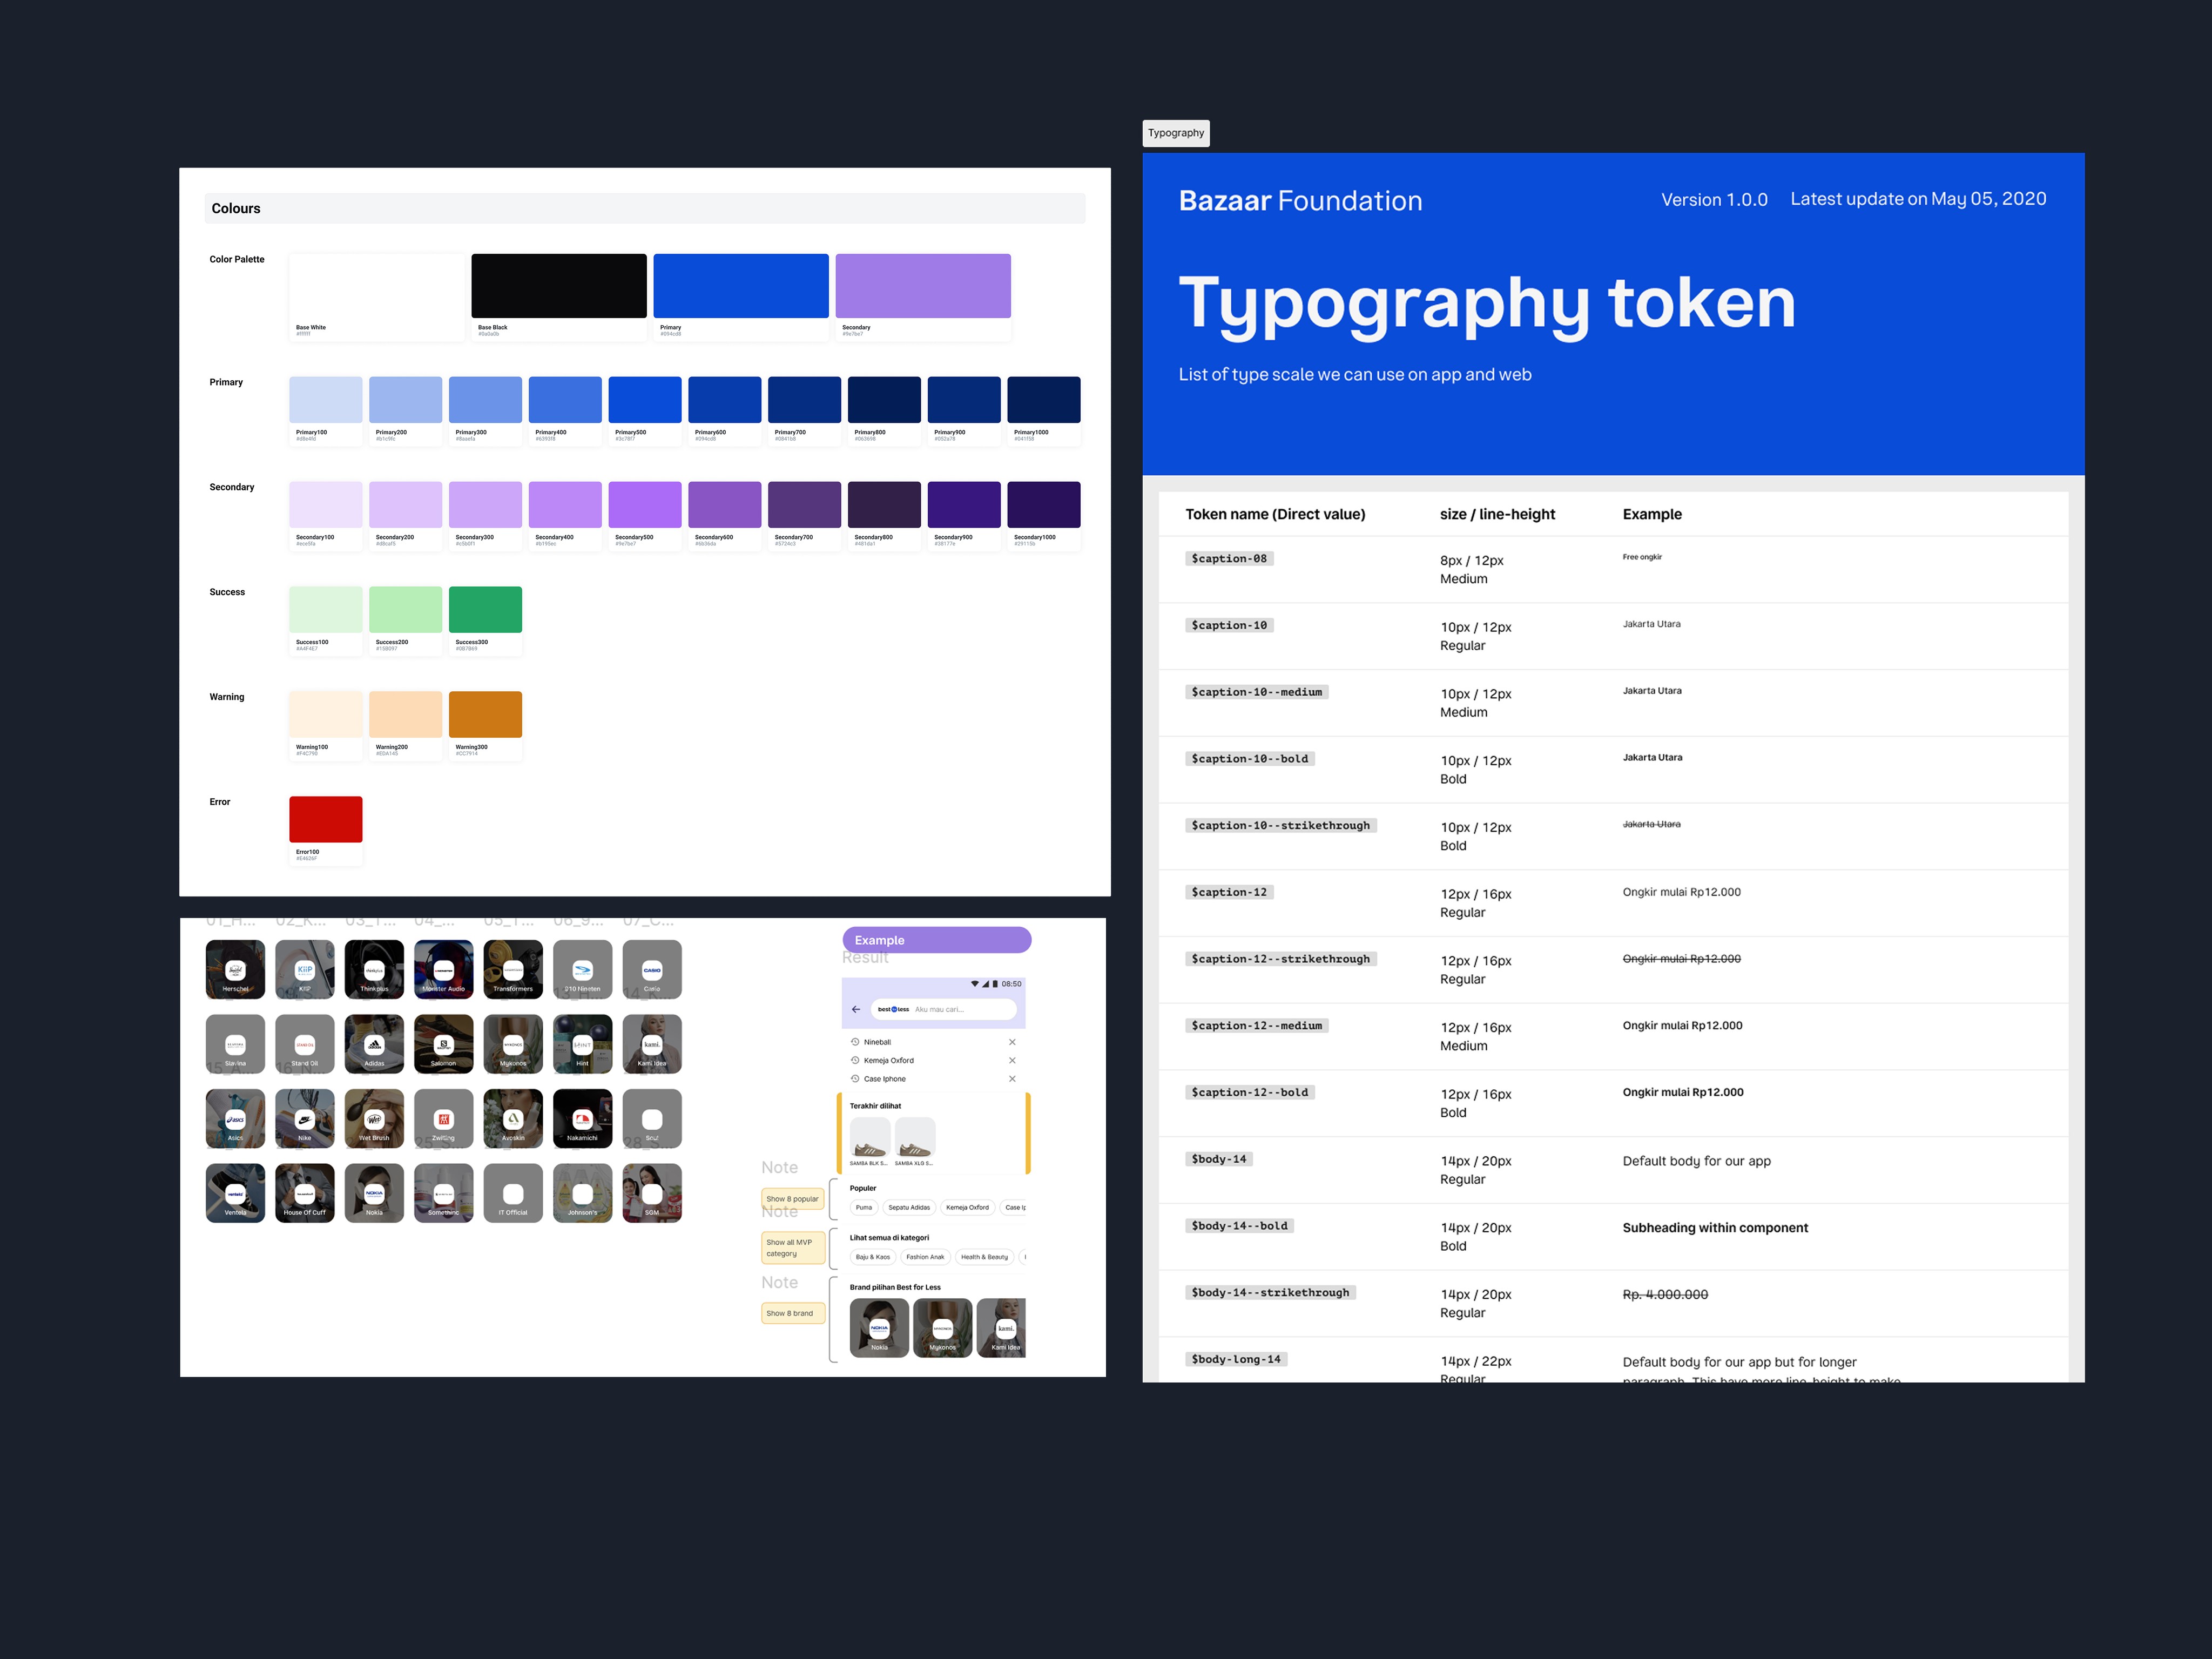This screenshot has height=1659, width=2212.
Task: Click the Zwilling brand icon
Action: point(443,1120)
